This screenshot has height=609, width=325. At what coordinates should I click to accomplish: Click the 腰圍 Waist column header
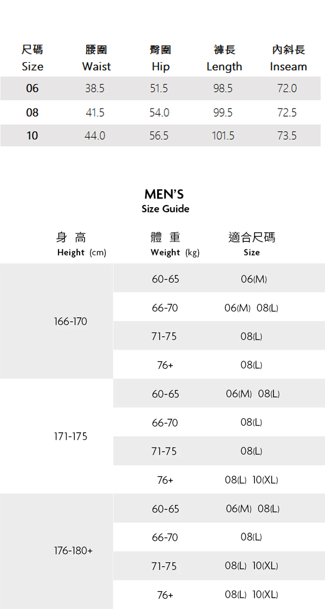click(x=96, y=58)
